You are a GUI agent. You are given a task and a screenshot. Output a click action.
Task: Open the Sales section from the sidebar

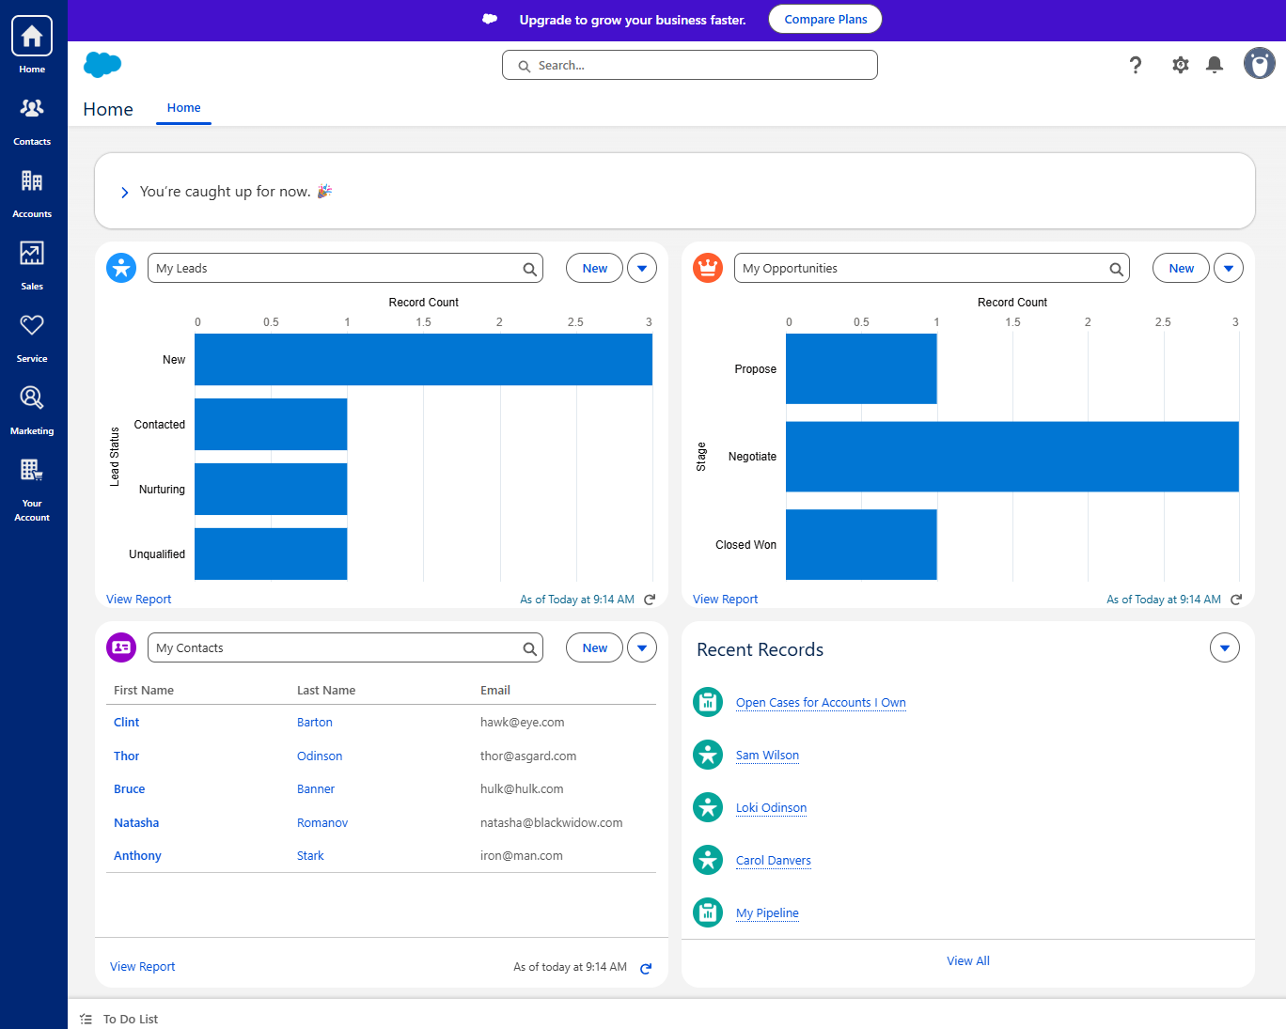pos(32,262)
